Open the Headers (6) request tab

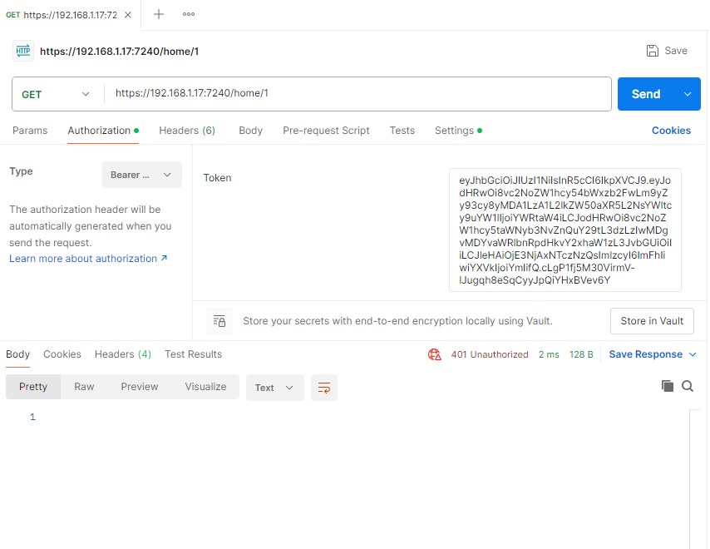click(187, 131)
